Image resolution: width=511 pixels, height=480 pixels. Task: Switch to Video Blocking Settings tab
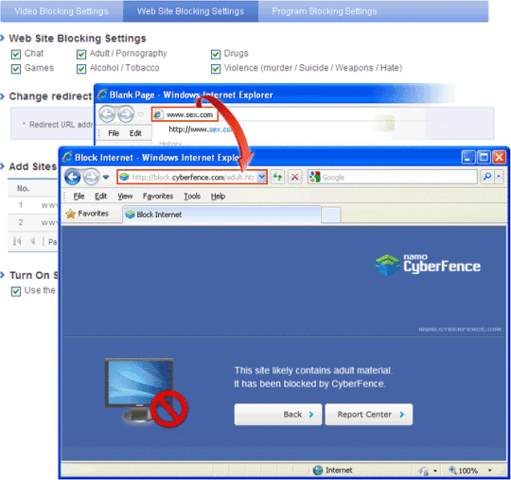coord(62,11)
